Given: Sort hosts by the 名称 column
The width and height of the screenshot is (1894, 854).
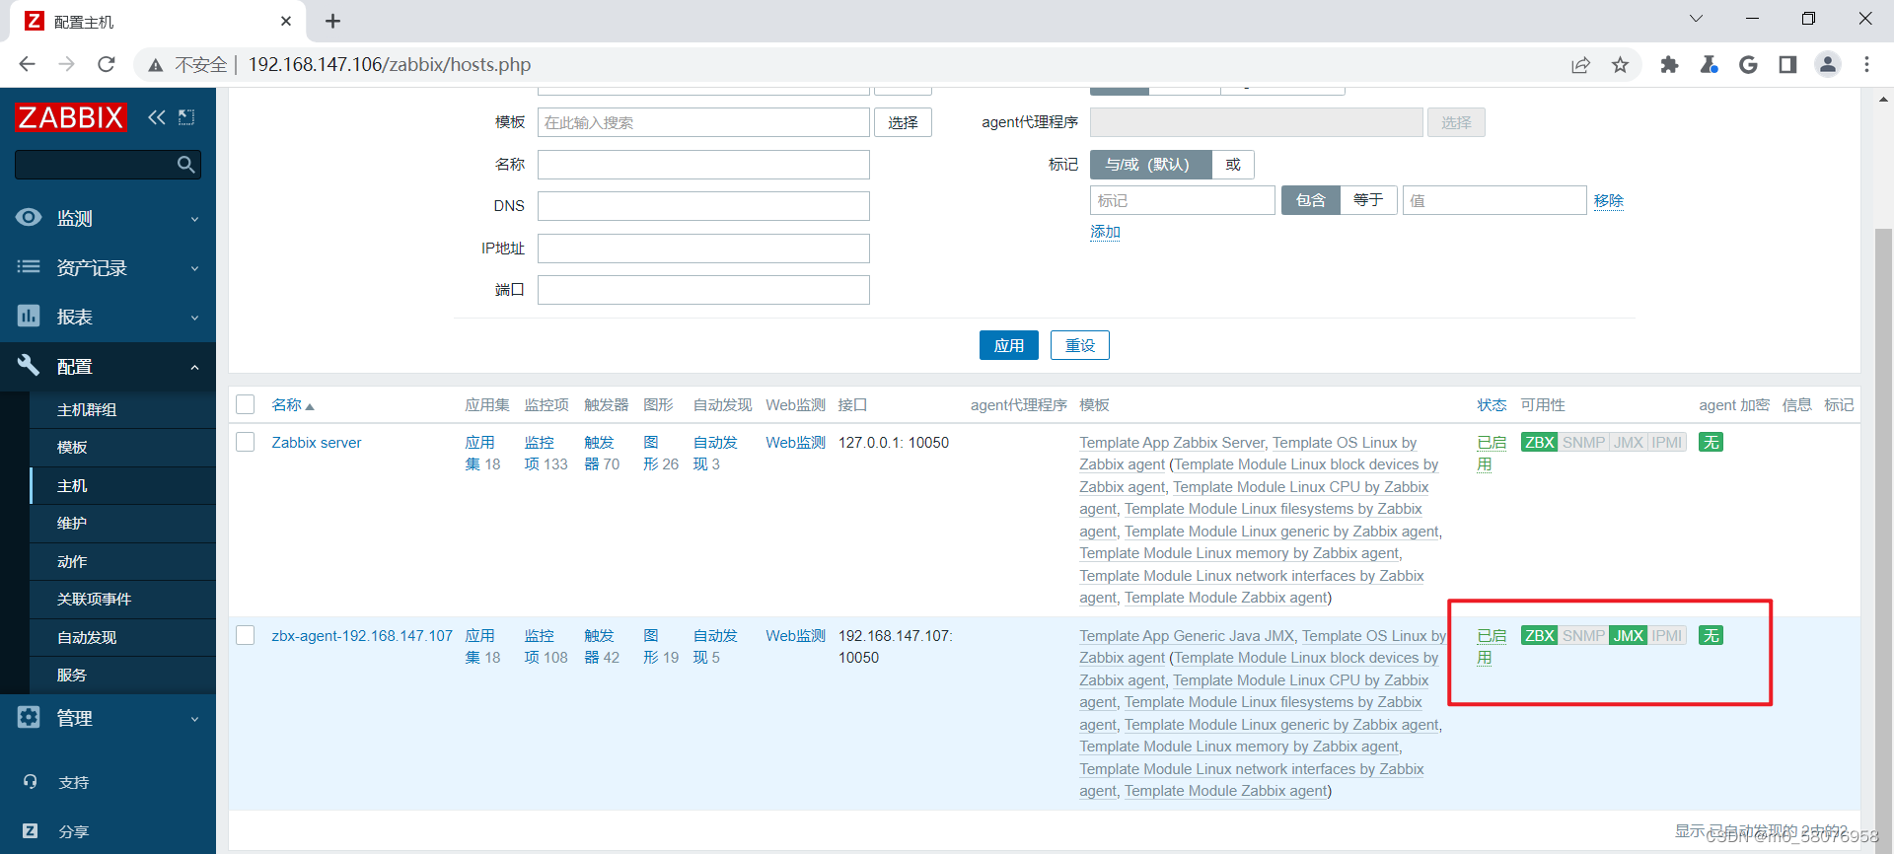Looking at the screenshot, I should (292, 404).
